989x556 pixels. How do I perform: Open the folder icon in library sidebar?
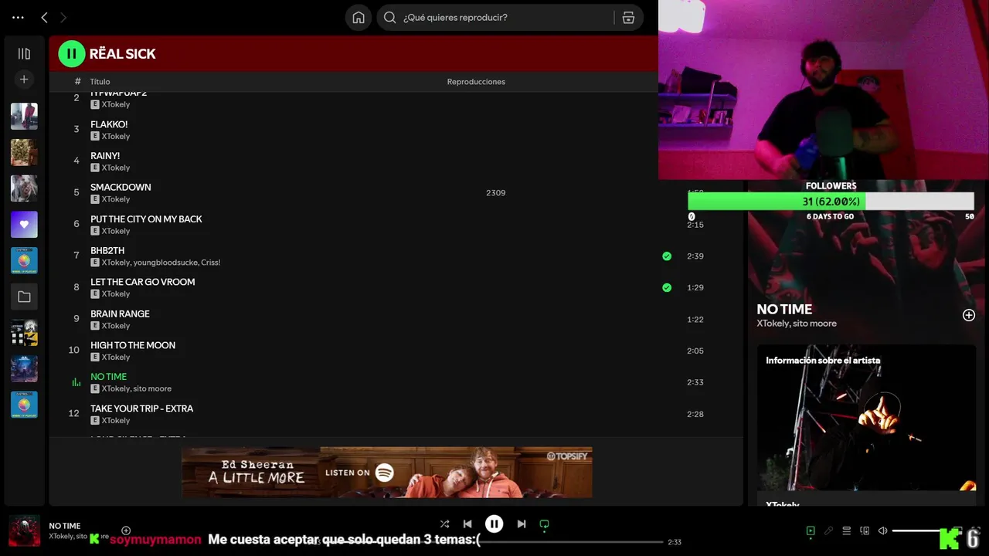[x=24, y=297]
